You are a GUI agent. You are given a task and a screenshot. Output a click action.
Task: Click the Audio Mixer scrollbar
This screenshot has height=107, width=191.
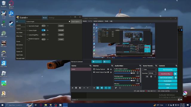click(141, 75)
